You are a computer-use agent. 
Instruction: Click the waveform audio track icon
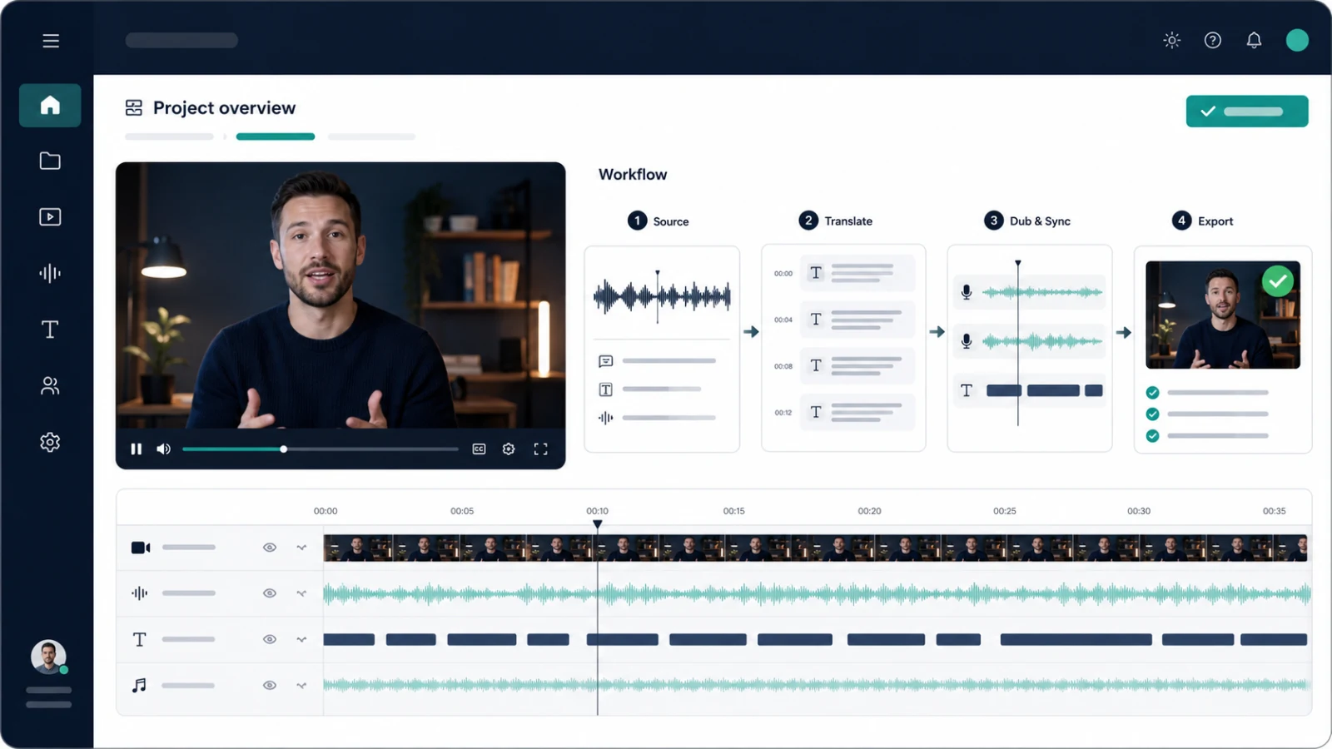[x=140, y=593]
